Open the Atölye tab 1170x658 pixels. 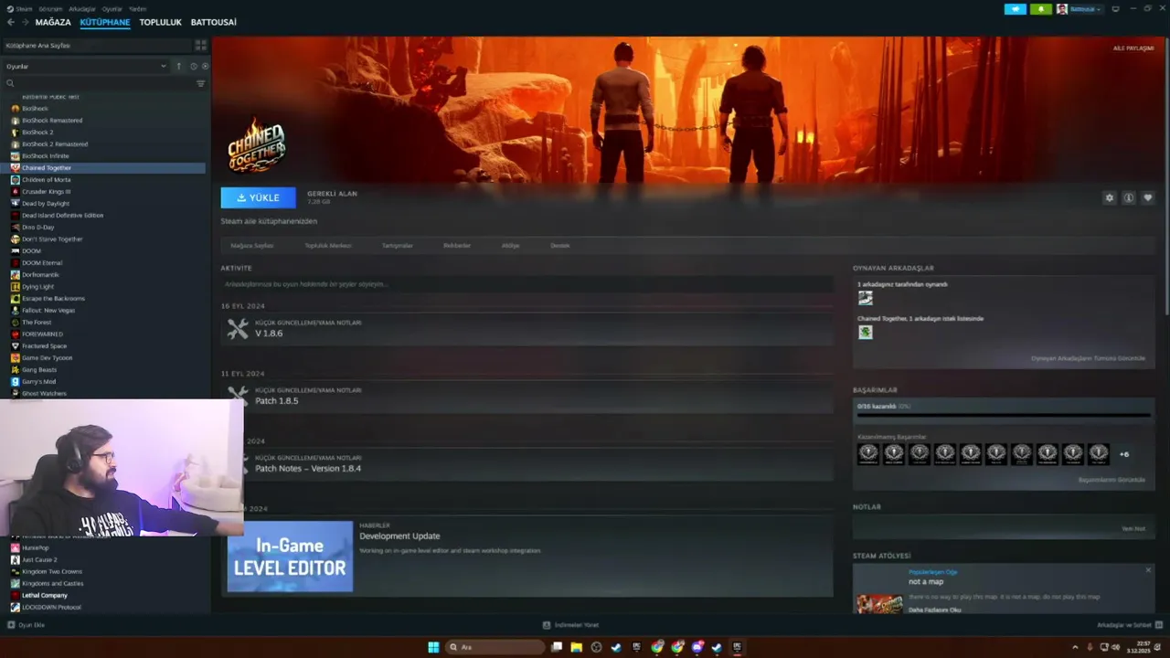click(510, 246)
